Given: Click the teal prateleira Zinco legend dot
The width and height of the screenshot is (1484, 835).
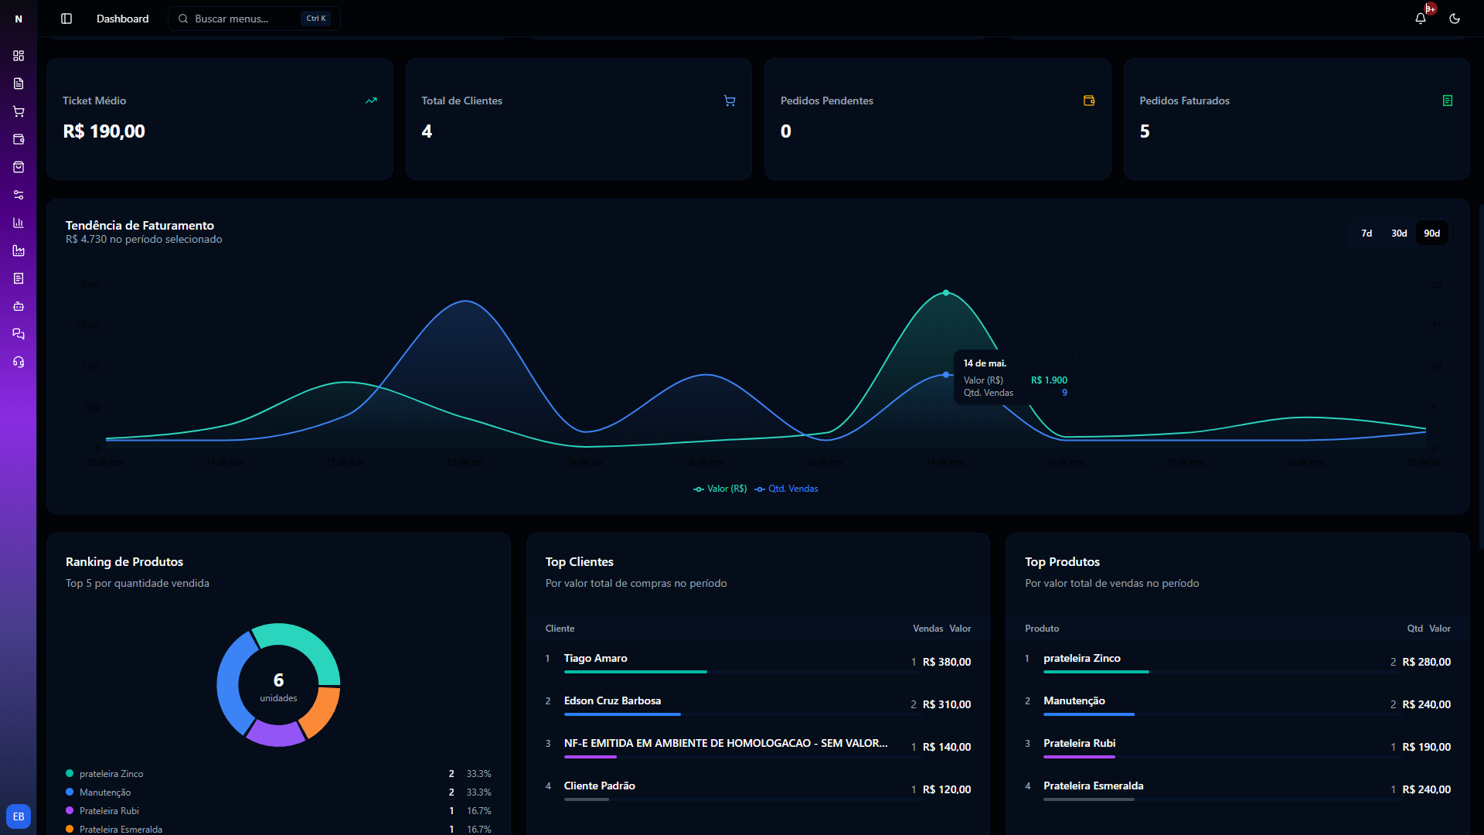Looking at the screenshot, I should pyautogui.click(x=70, y=773).
